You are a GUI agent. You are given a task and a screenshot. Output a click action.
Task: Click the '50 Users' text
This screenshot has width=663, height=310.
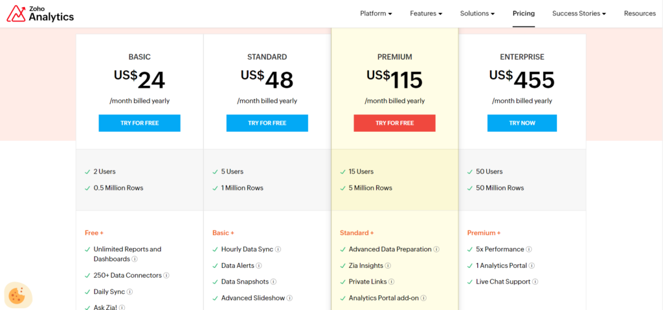pos(489,172)
